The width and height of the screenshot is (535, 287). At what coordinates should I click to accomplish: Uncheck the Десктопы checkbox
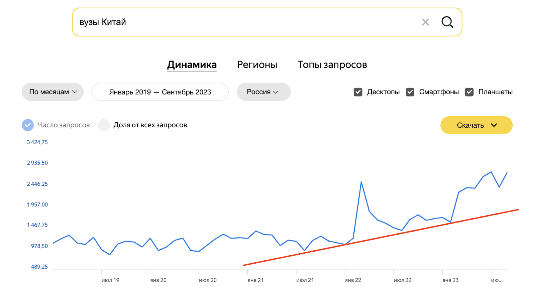point(358,92)
